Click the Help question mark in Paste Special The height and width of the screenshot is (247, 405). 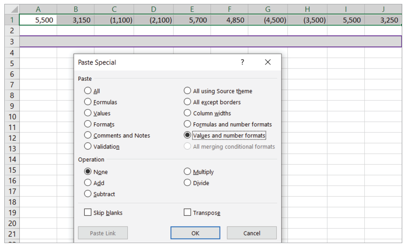[x=242, y=62]
